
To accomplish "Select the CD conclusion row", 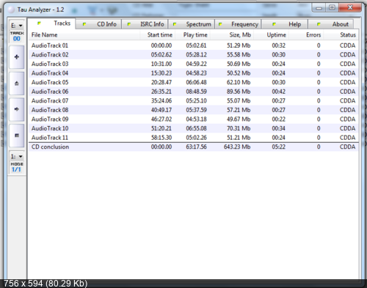I will 194,147.
